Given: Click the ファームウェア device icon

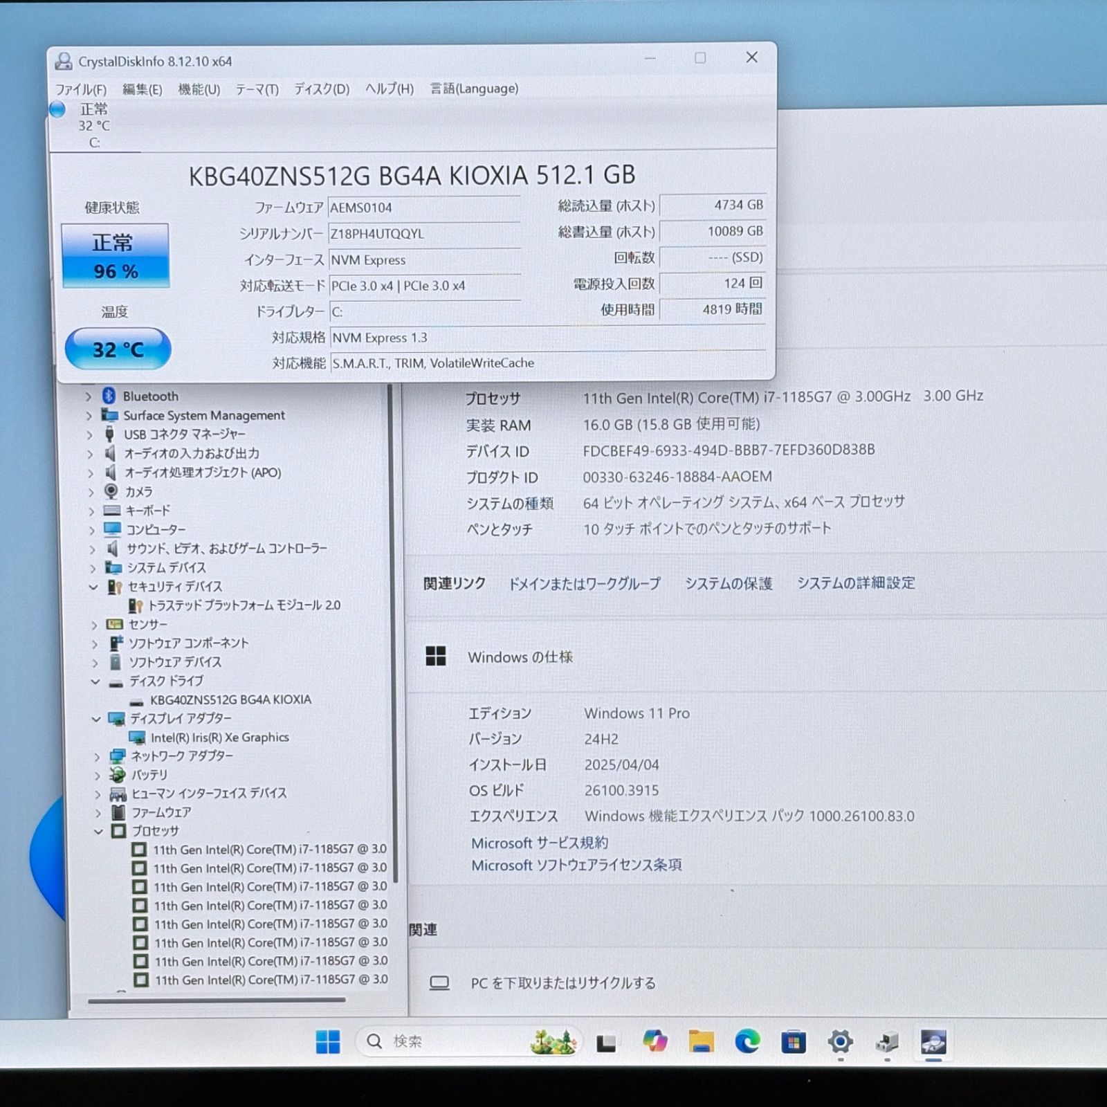Looking at the screenshot, I should [x=118, y=812].
